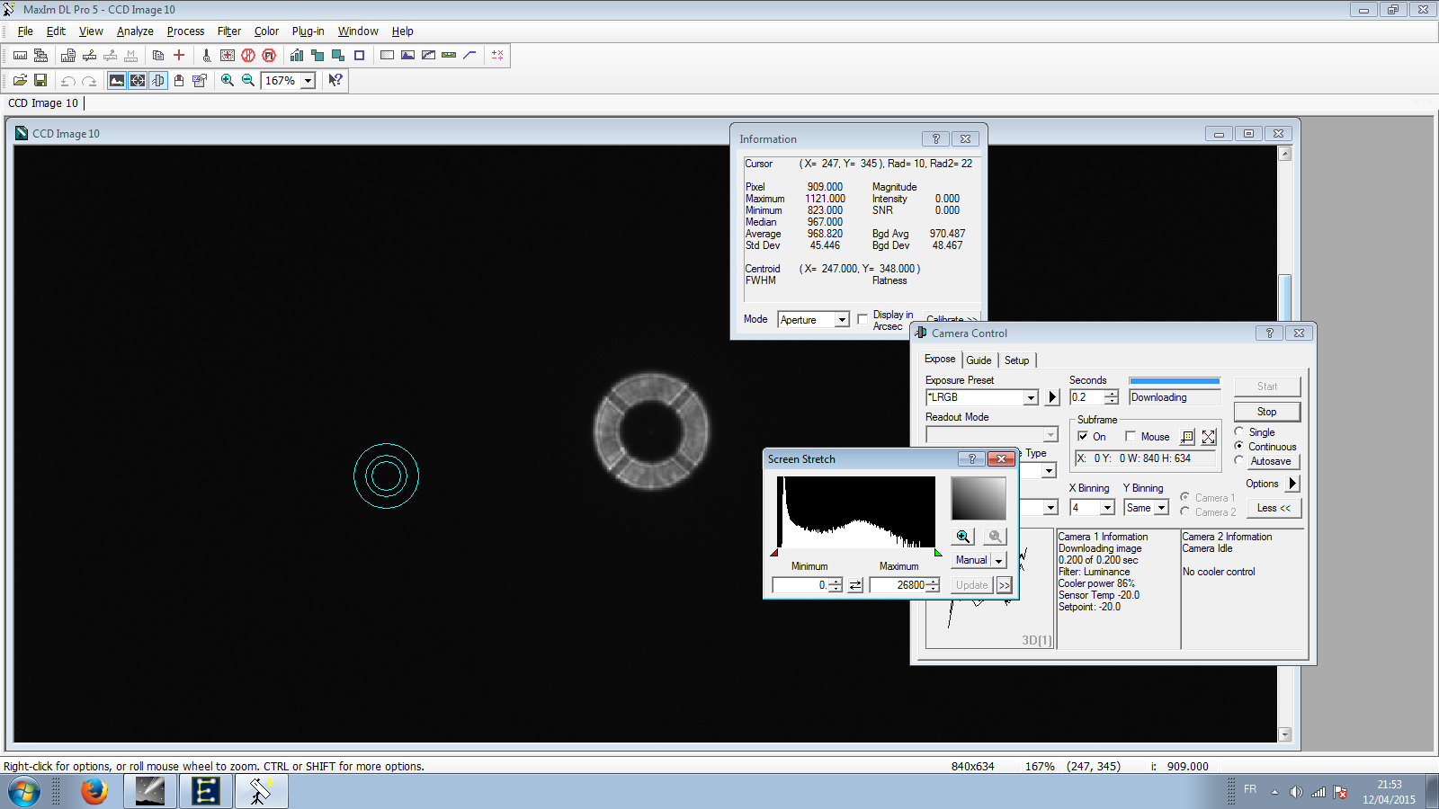Viewport: 1439px width, 809px height.
Task: Click the floppy disk save icon
Action: pyautogui.click(x=40, y=80)
